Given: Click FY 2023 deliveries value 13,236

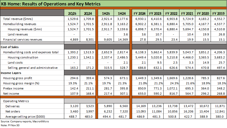Looking at the screenshot, I should tap(157, 106).
